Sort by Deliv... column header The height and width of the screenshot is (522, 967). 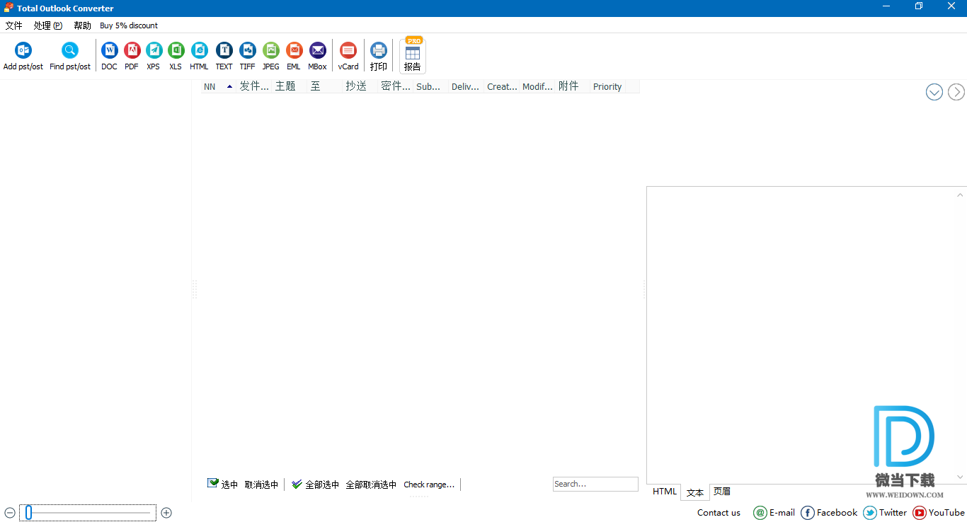tap(467, 86)
